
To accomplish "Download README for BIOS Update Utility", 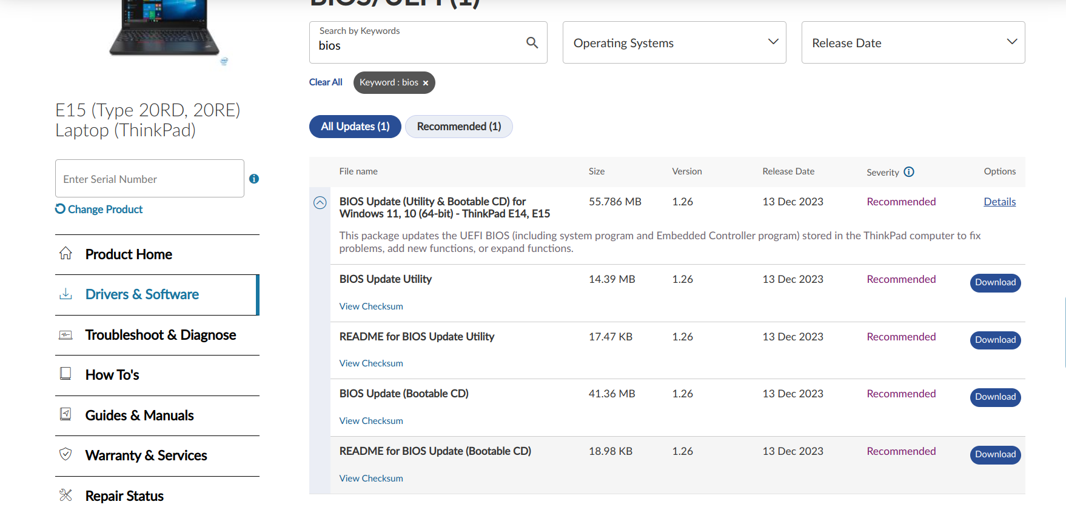I will pos(995,340).
